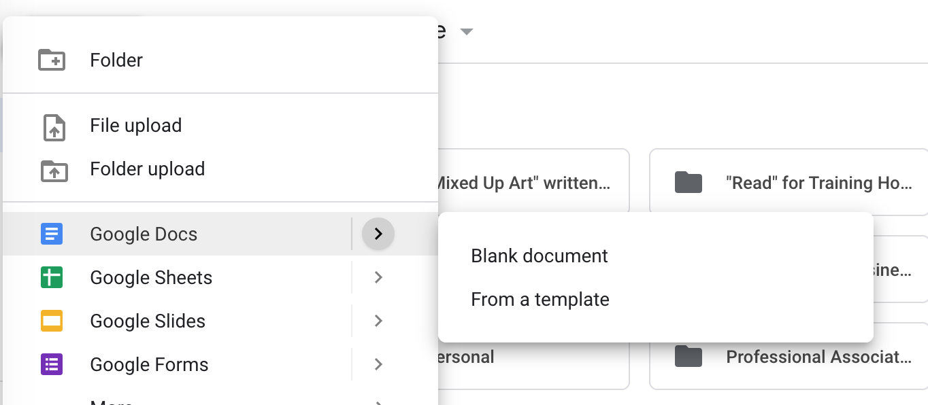Open the More entry at the menu bottom

pos(112,401)
